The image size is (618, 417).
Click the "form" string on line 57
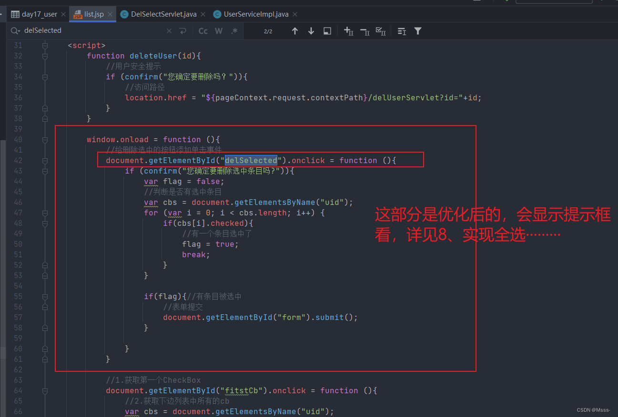click(x=292, y=318)
